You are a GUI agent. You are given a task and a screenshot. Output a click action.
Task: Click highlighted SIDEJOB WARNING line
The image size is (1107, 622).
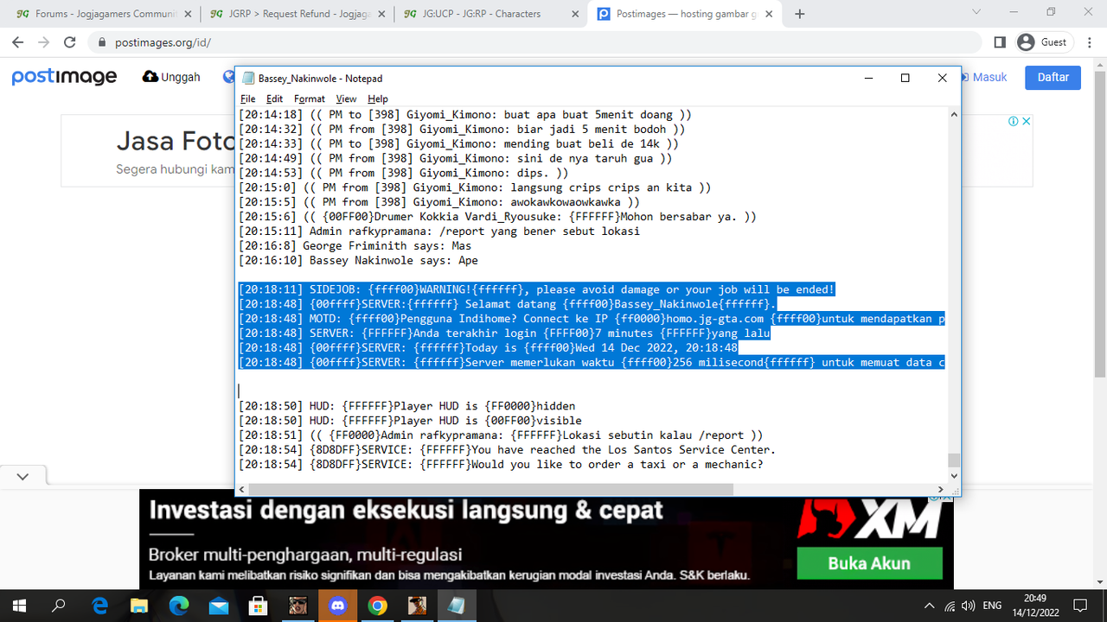pos(536,289)
